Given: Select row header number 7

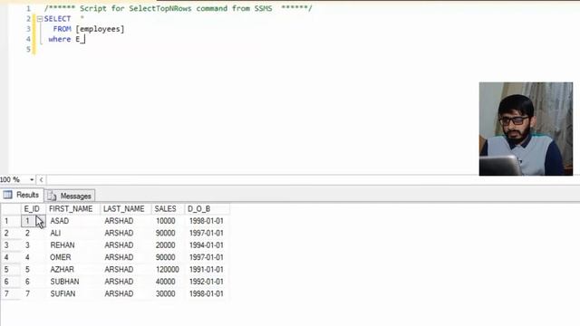Looking at the screenshot, I should [10, 293].
